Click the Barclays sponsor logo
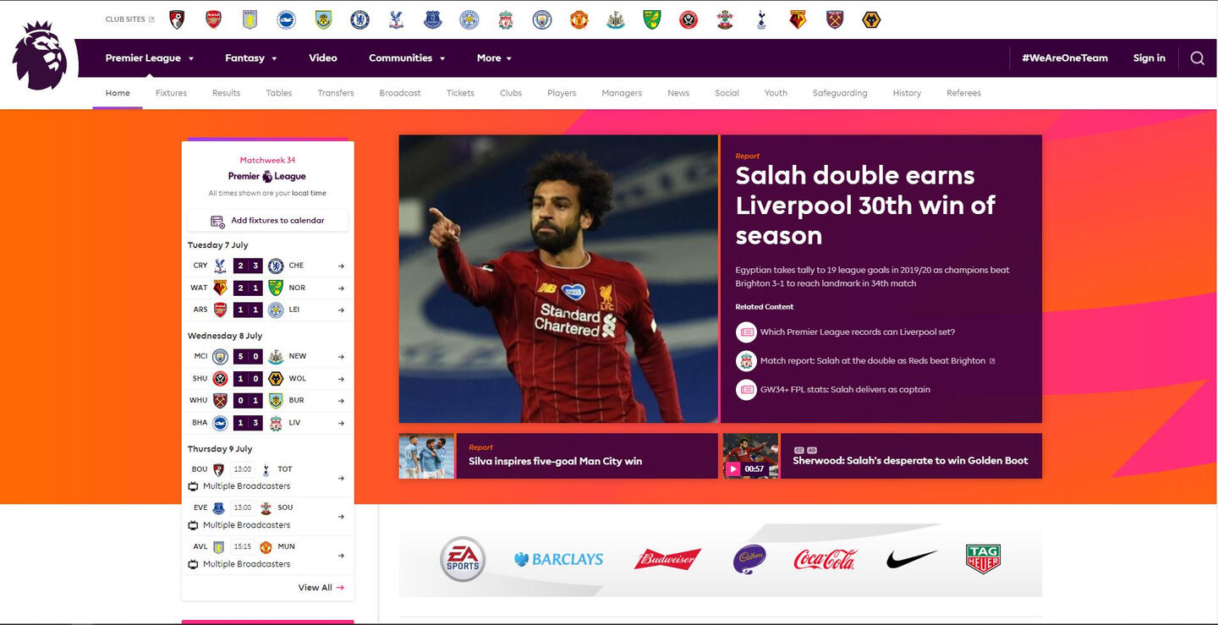This screenshot has width=1218, height=625. tap(559, 559)
